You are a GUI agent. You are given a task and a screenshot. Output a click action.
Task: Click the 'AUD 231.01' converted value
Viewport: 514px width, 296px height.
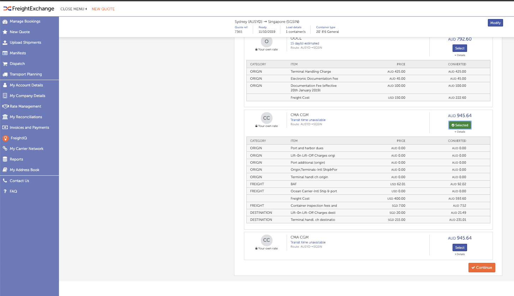click(x=458, y=220)
